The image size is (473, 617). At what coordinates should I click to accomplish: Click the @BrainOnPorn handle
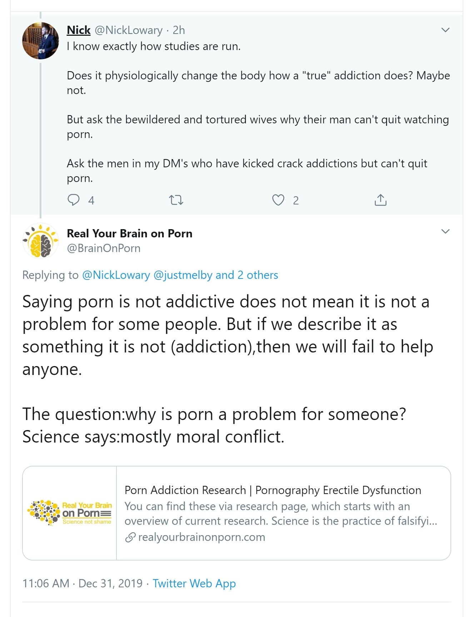[x=104, y=248]
